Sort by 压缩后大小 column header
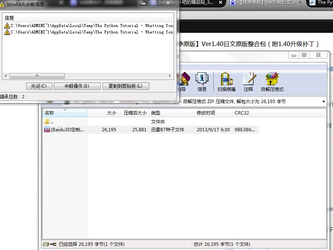The width and height of the screenshot is (333, 250). pyautogui.click(x=133, y=113)
